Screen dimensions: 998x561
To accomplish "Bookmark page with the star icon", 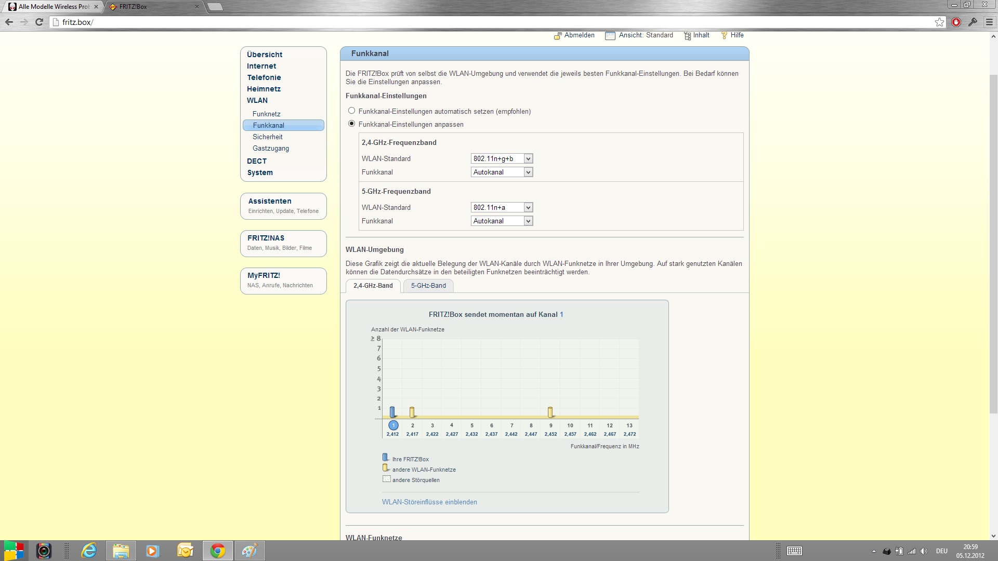I will [939, 22].
